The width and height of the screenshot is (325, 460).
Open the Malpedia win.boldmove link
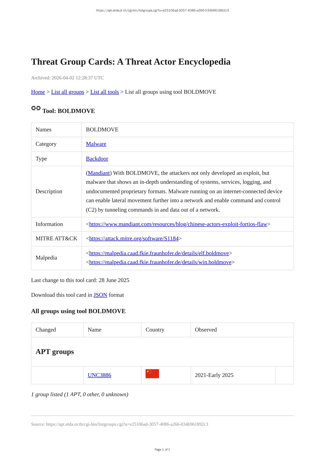pyautogui.click(x=160, y=262)
